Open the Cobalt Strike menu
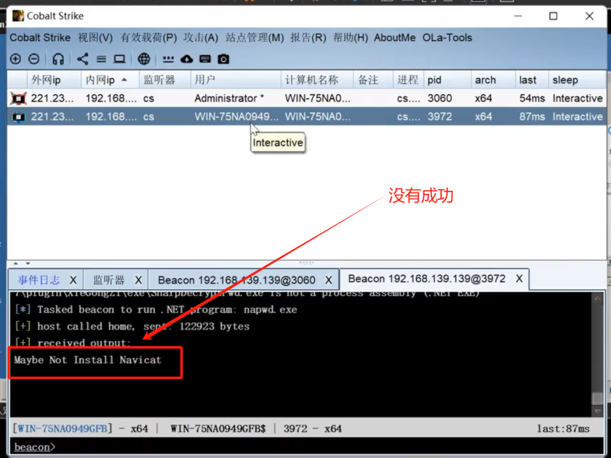The height and width of the screenshot is (458, 611). 40,38
